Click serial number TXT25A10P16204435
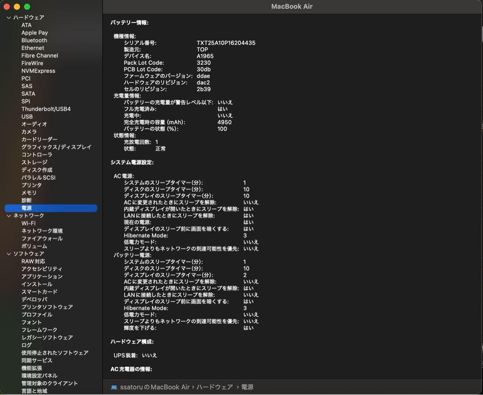 tap(226, 43)
